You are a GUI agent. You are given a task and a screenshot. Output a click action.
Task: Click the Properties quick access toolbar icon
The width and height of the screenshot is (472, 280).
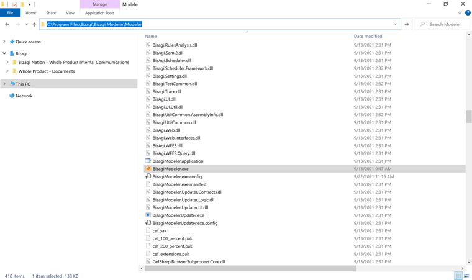point(14,4)
